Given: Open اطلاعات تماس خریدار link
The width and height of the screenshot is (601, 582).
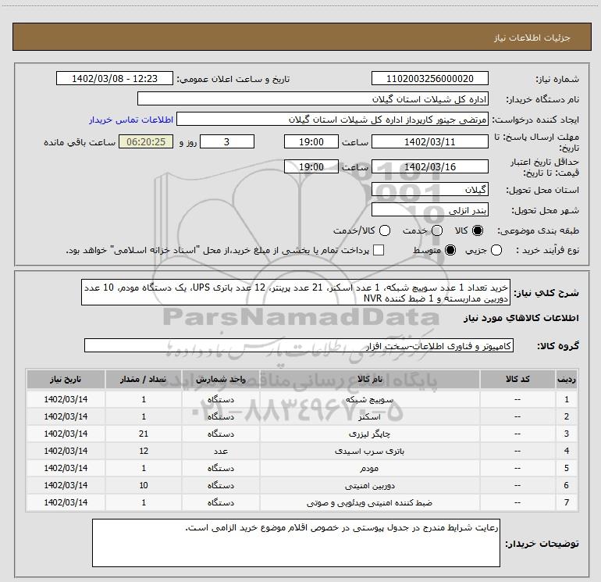Looking at the screenshot, I should click(x=131, y=120).
